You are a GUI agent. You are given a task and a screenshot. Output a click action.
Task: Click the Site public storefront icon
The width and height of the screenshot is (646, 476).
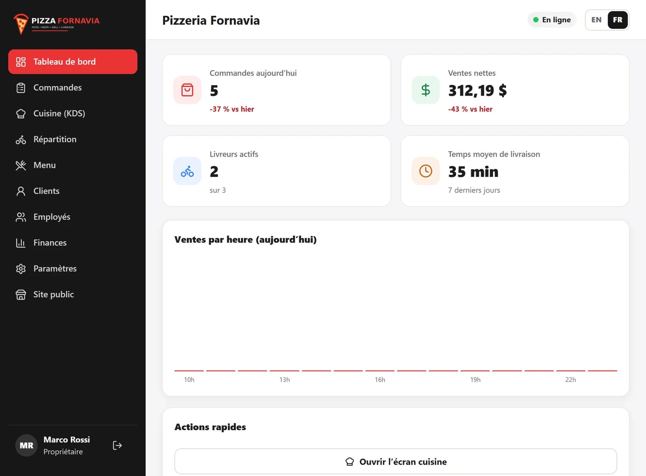pos(21,295)
